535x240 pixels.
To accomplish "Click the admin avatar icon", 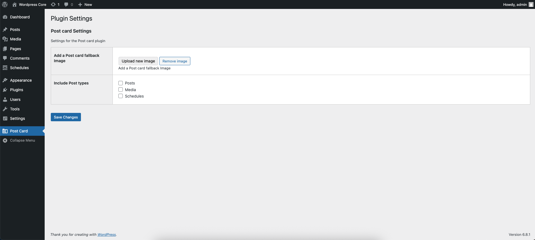I will coord(531,4).
